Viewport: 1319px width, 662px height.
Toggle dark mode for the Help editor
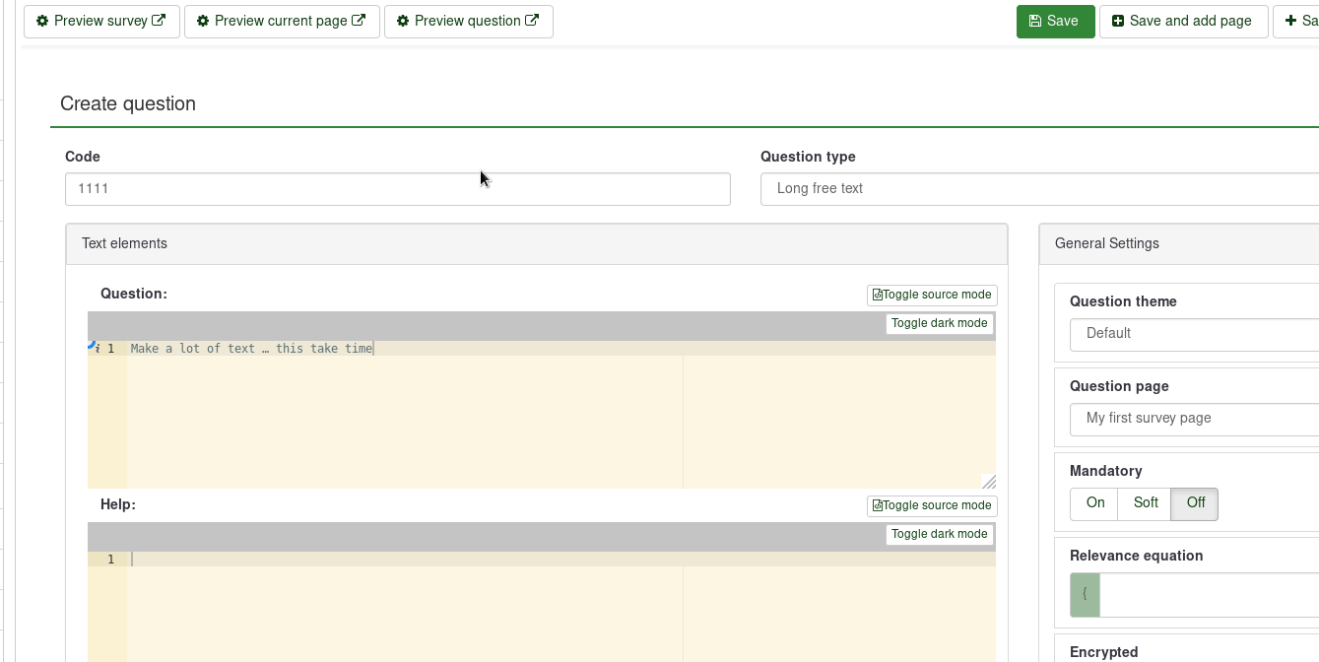pos(939,534)
